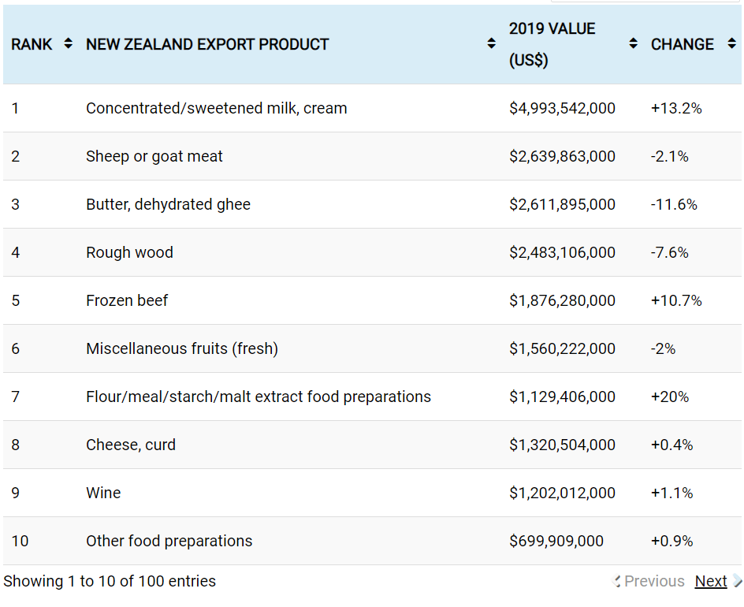Click the Previous pagination link
Image resolution: width=744 pixels, height=607 pixels.
click(x=654, y=581)
